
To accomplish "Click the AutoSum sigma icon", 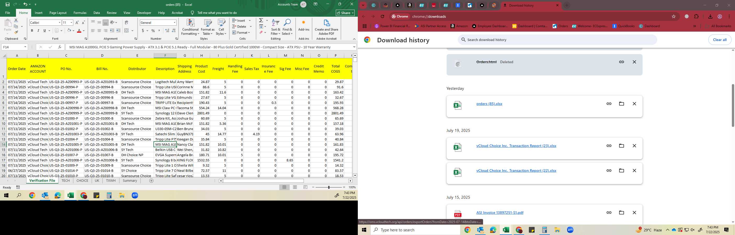I will pyautogui.click(x=261, y=20).
